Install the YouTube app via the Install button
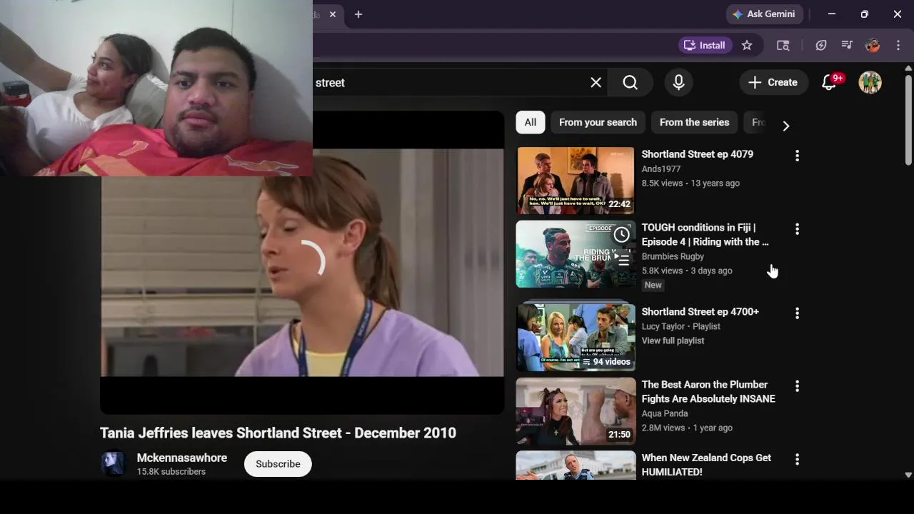The width and height of the screenshot is (914, 514). (x=705, y=45)
